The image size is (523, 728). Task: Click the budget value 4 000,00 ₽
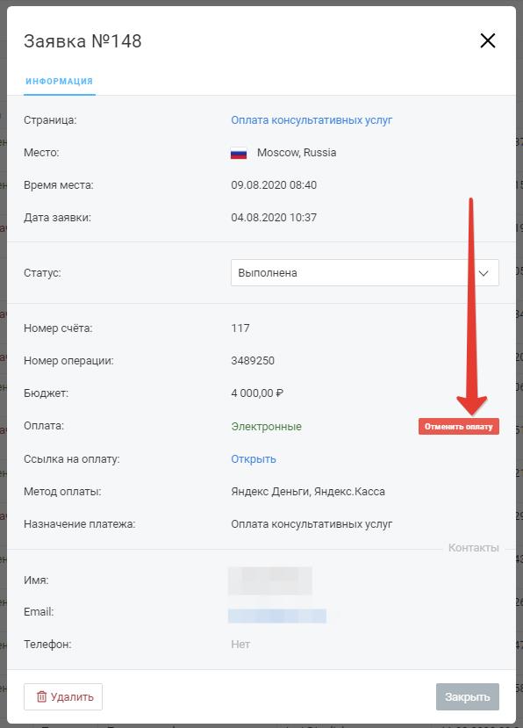[x=257, y=393]
